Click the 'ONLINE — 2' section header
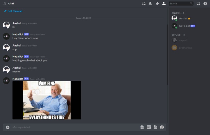 point(178,13)
